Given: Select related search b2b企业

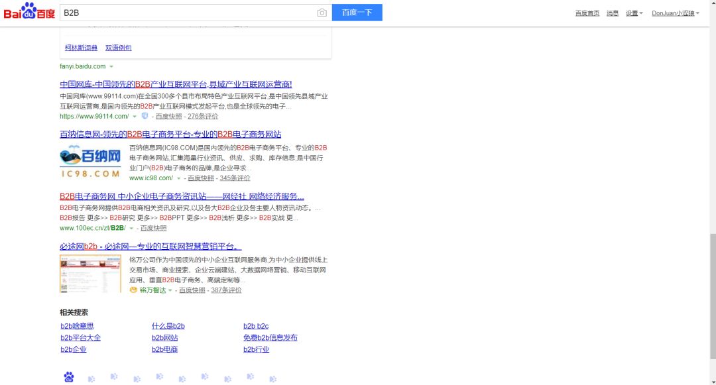Looking at the screenshot, I should (74, 349).
